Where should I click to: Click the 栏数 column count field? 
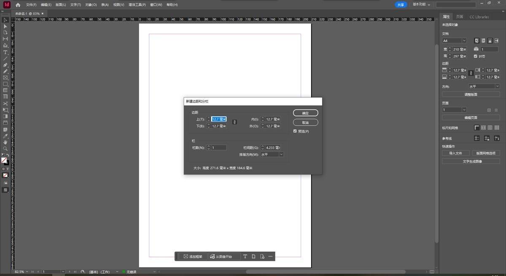coord(218,147)
